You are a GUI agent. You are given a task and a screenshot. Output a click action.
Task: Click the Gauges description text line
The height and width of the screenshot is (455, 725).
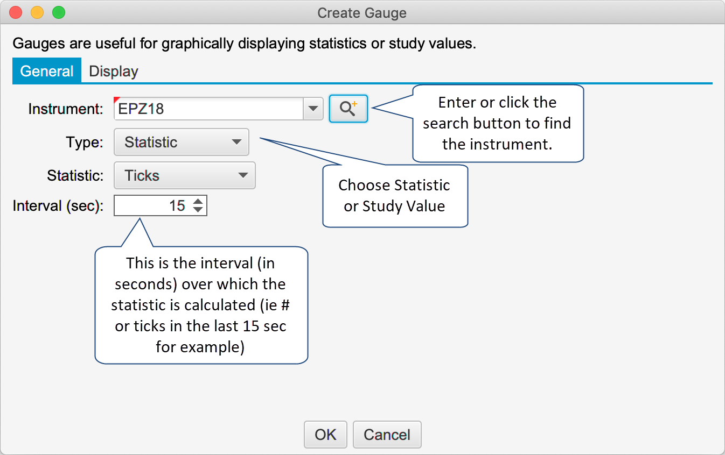point(244,44)
